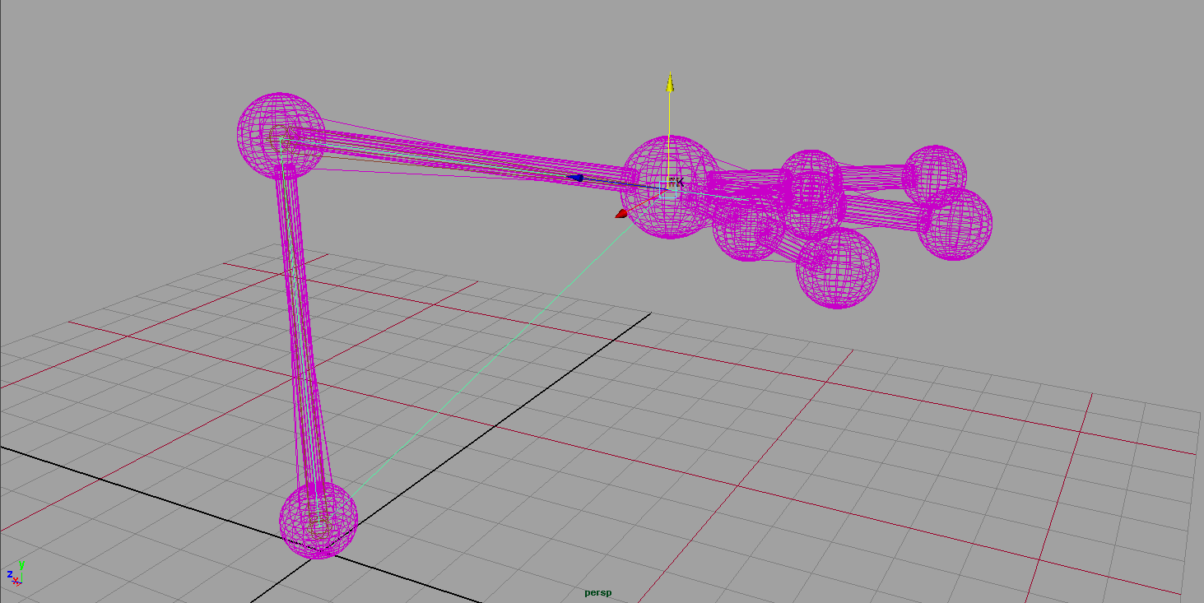Select the bone leading to the top-right sphere

[872, 174]
